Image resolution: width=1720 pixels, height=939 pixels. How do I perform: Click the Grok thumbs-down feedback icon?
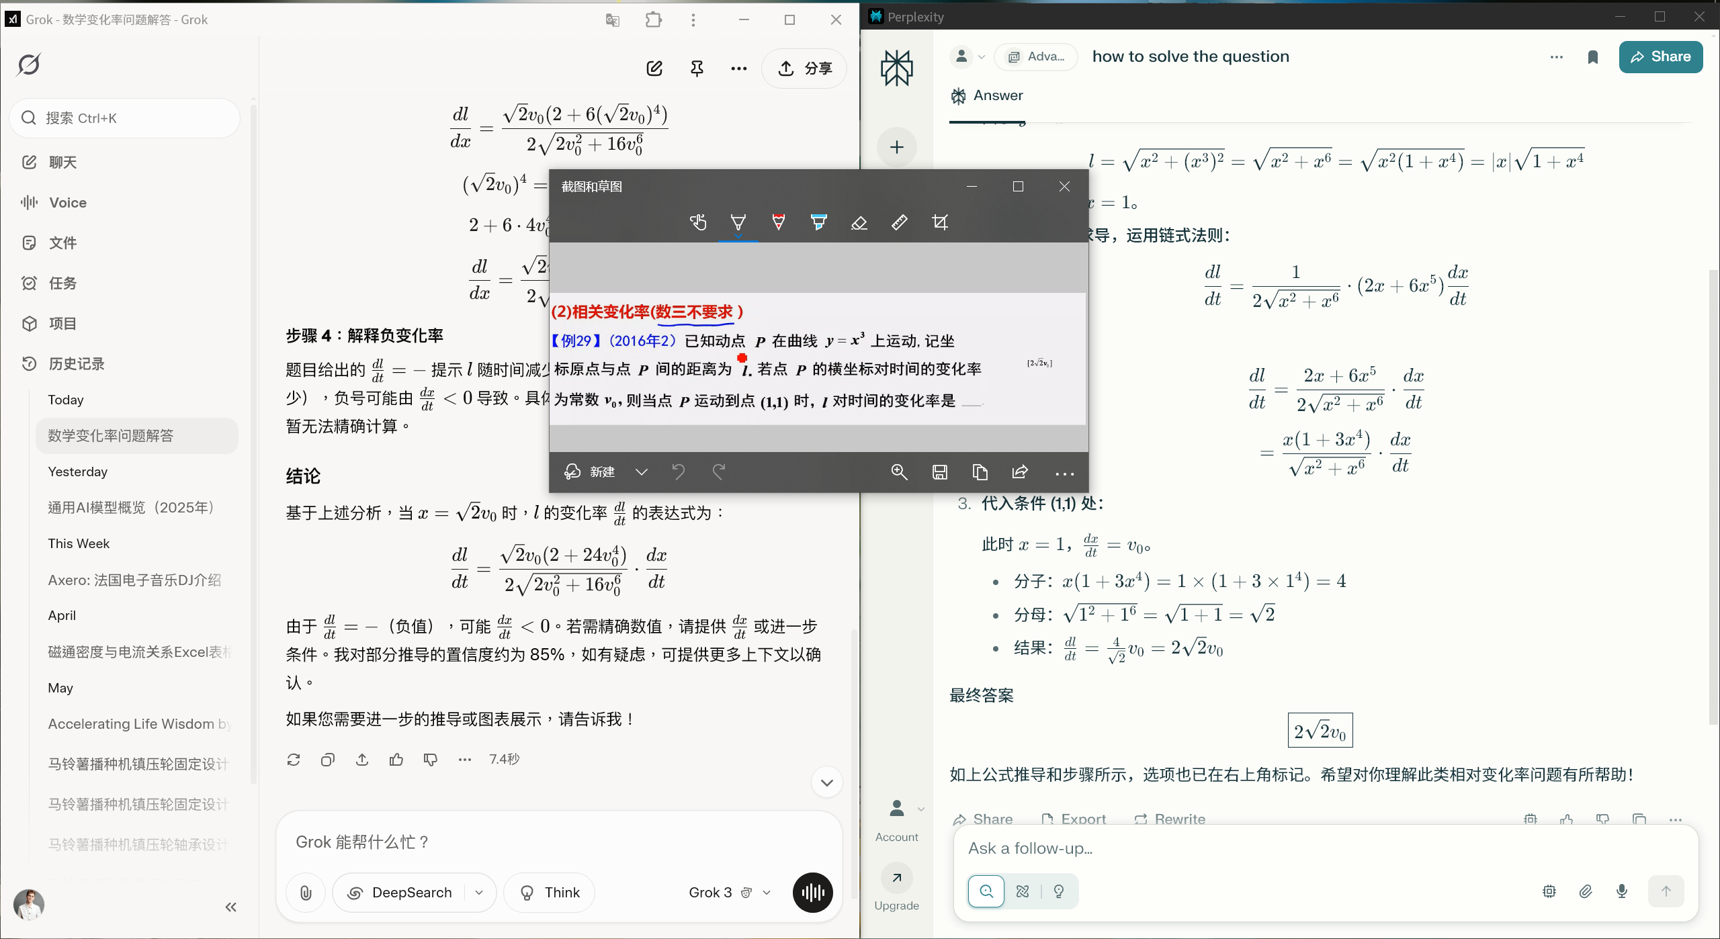pos(430,760)
